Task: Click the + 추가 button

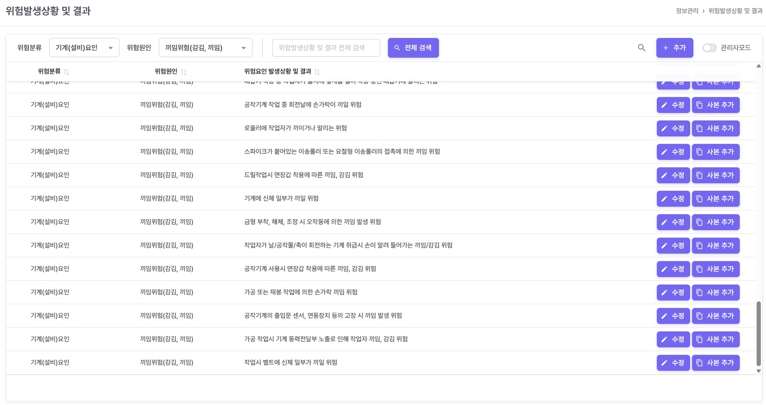Action: [x=674, y=48]
